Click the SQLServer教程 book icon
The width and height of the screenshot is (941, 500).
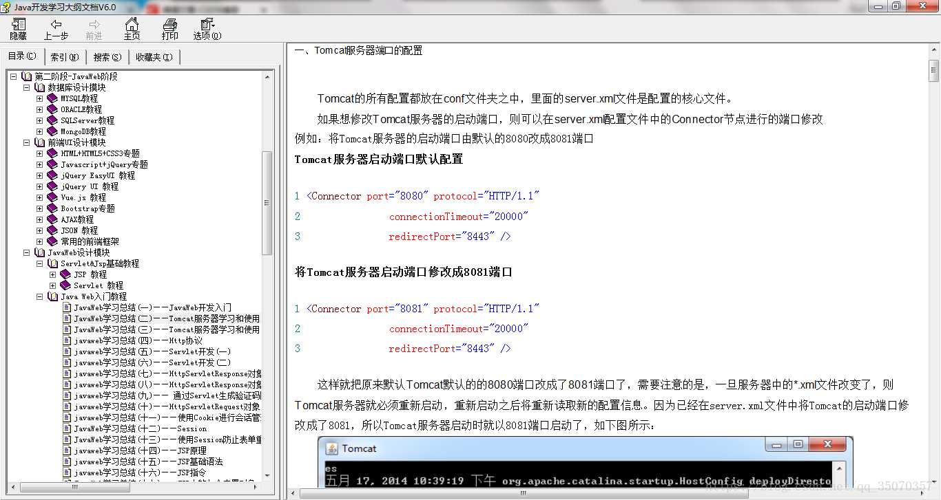(x=52, y=120)
